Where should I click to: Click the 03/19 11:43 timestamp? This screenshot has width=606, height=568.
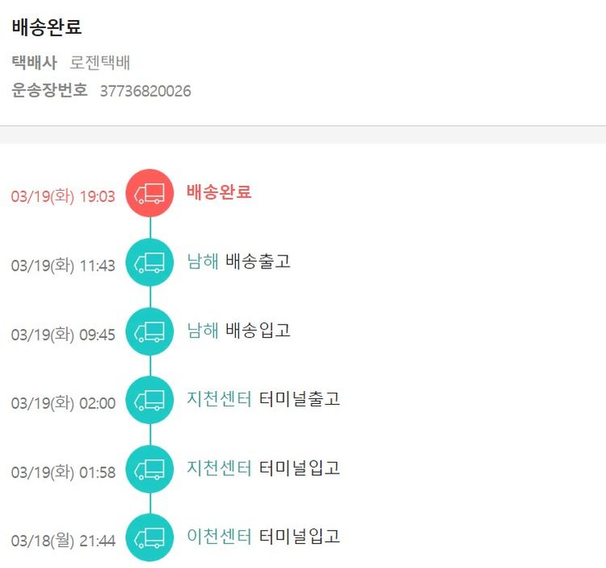pyautogui.click(x=63, y=265)
